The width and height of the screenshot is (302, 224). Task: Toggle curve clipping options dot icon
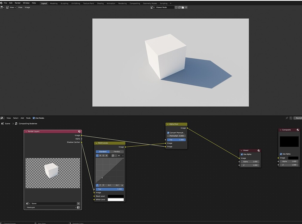[119, 156]
